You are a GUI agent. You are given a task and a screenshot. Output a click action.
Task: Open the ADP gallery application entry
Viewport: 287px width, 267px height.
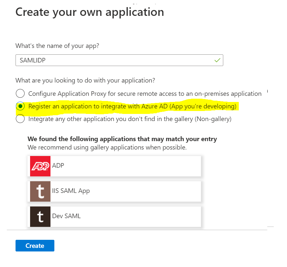coord(114,166)
